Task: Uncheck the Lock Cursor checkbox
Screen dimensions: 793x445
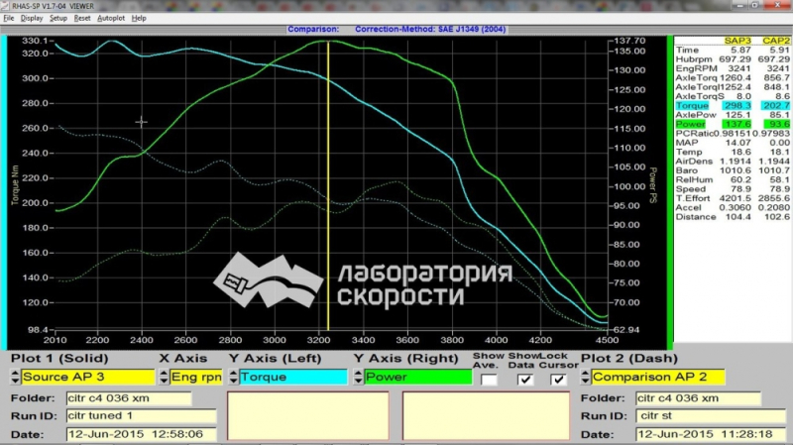Action: click(558, 380)
